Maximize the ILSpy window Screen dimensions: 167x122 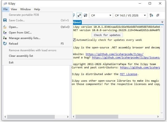click(150, 3)
